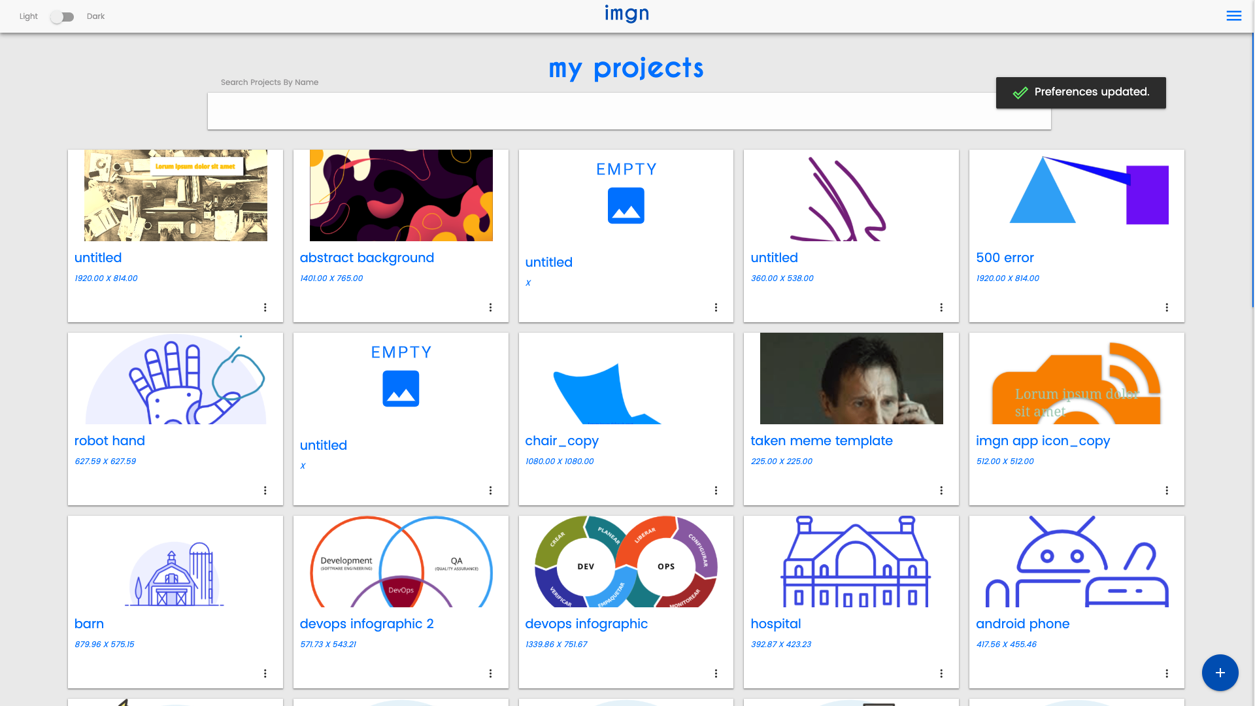Expand options for devops infographic 2 card

point(490,673)
